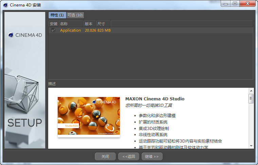
Task: Click the 名称 column header
Action: [x=71, y=24]
